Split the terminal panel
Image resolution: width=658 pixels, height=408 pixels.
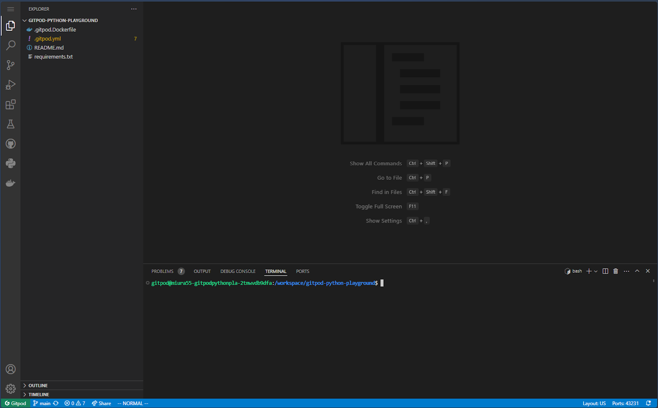605,271
